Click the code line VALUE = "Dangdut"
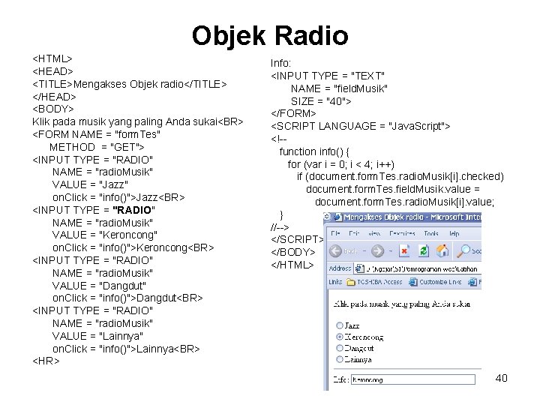540x405 pixels. 99,286
